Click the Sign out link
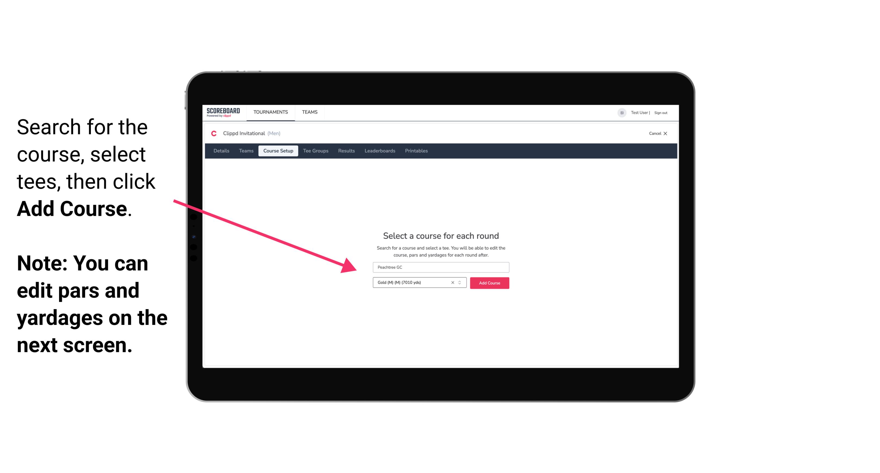 click(x=661, y=113)
